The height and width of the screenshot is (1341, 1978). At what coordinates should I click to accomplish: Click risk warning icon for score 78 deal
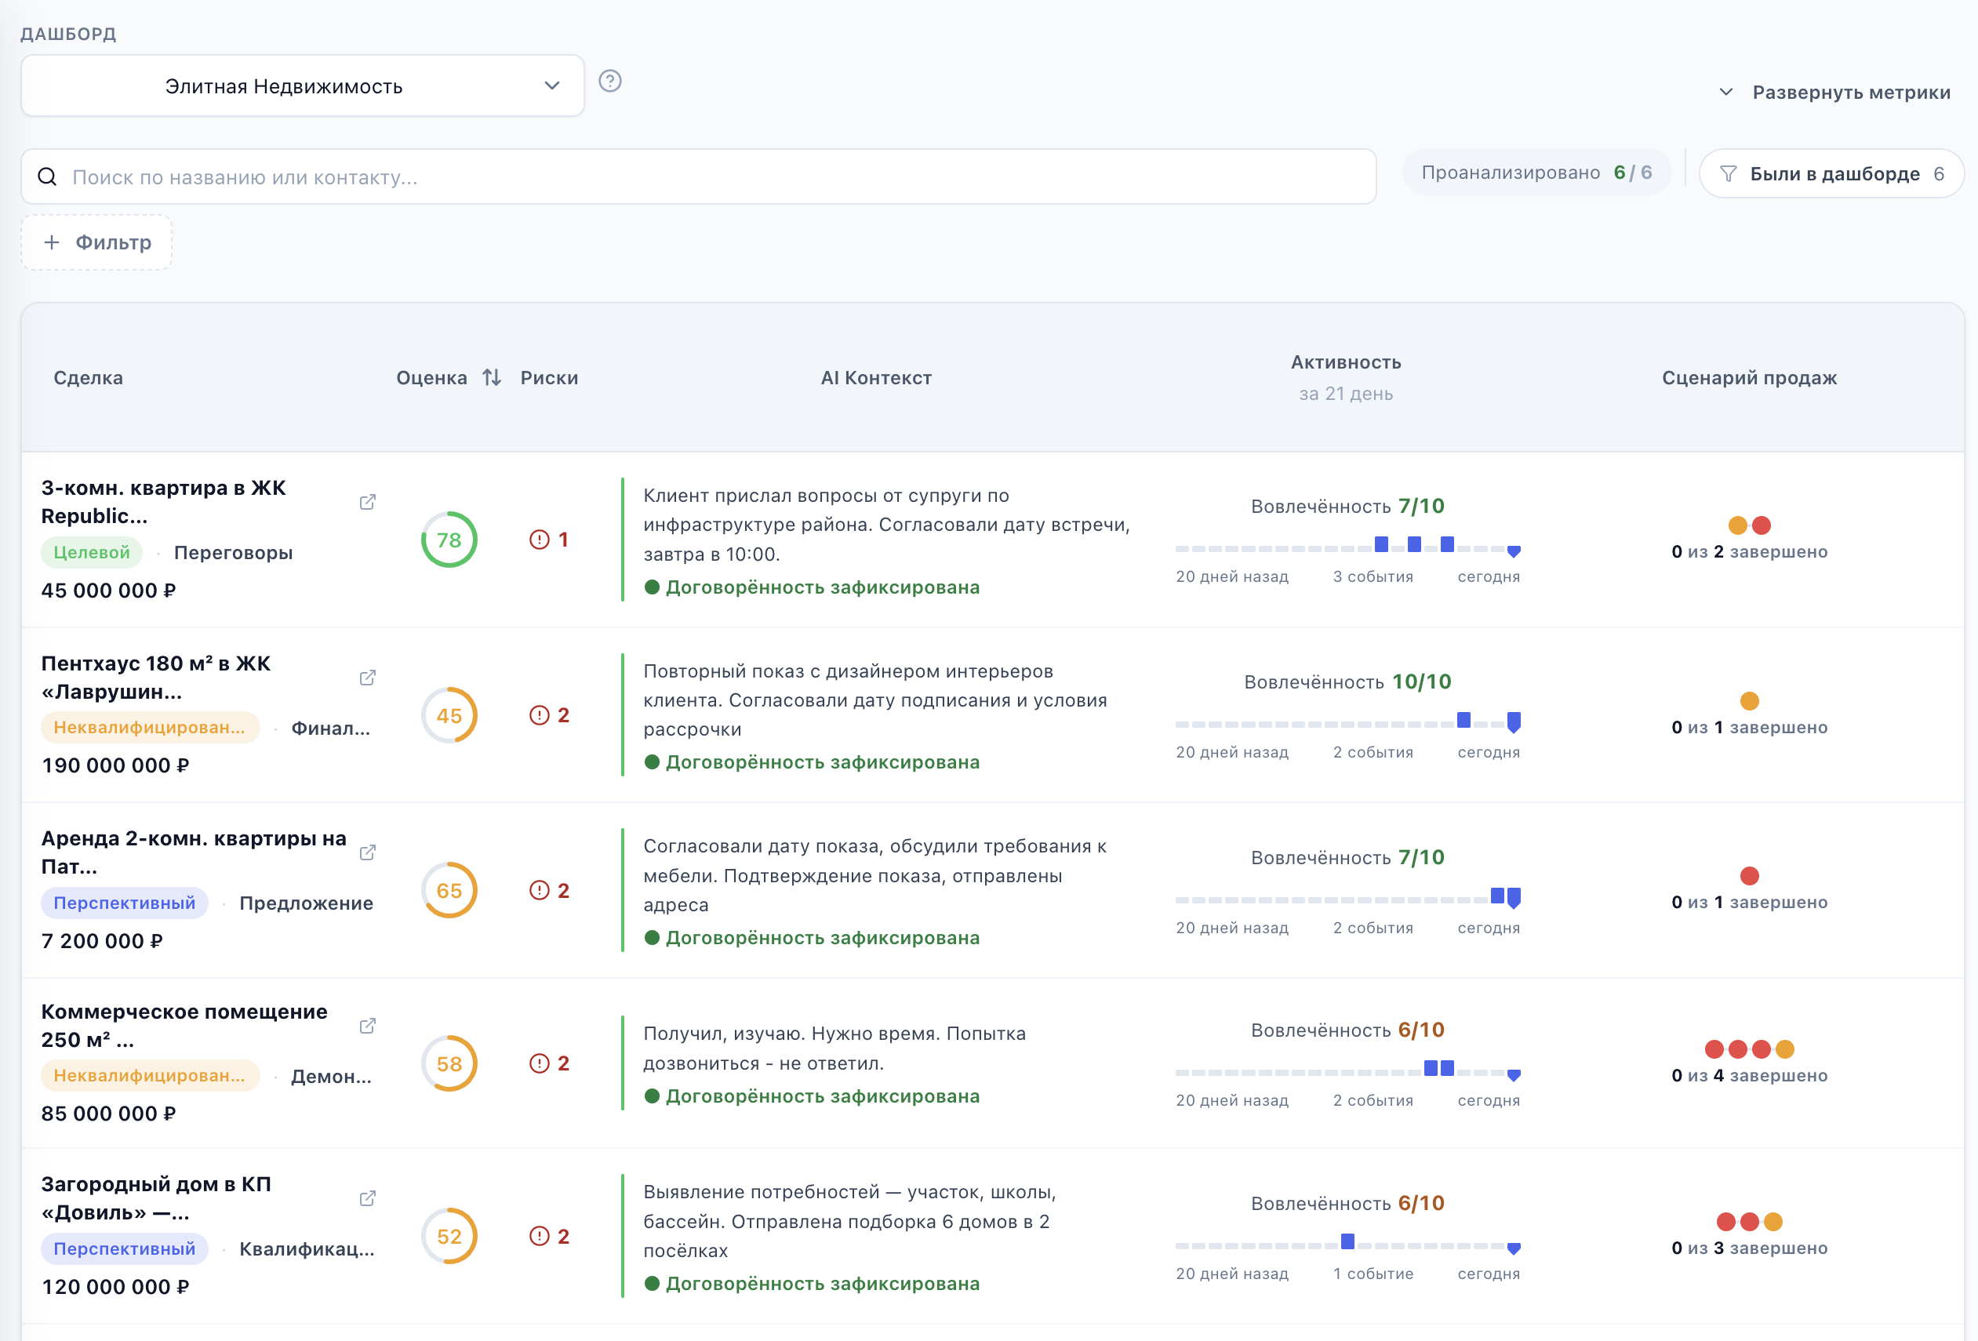[x=540, y=540]
